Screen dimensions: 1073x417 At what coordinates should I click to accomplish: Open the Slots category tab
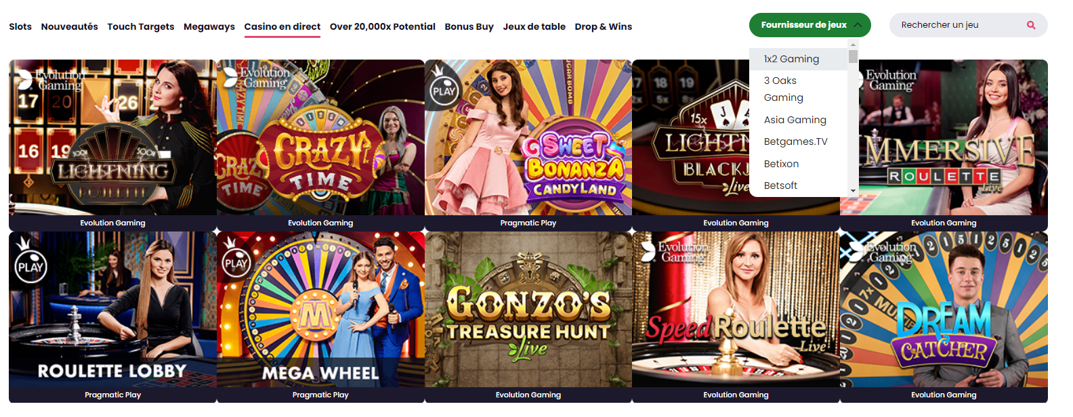click(x=20, y=26)
